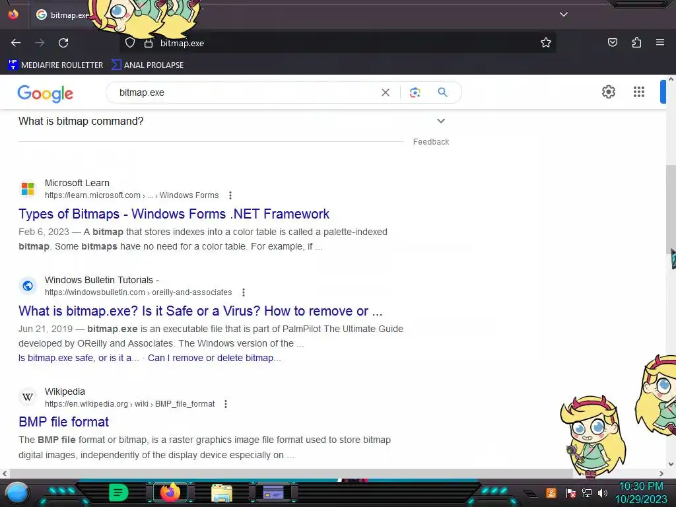Viewport: 676px width, 507px height.
Task: Open the green notes app in taskbar
Action: coord(118,492)
